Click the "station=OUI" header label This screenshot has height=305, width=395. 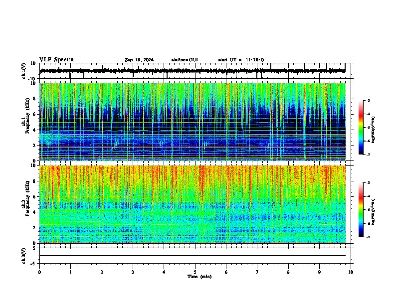coord(185,60)
